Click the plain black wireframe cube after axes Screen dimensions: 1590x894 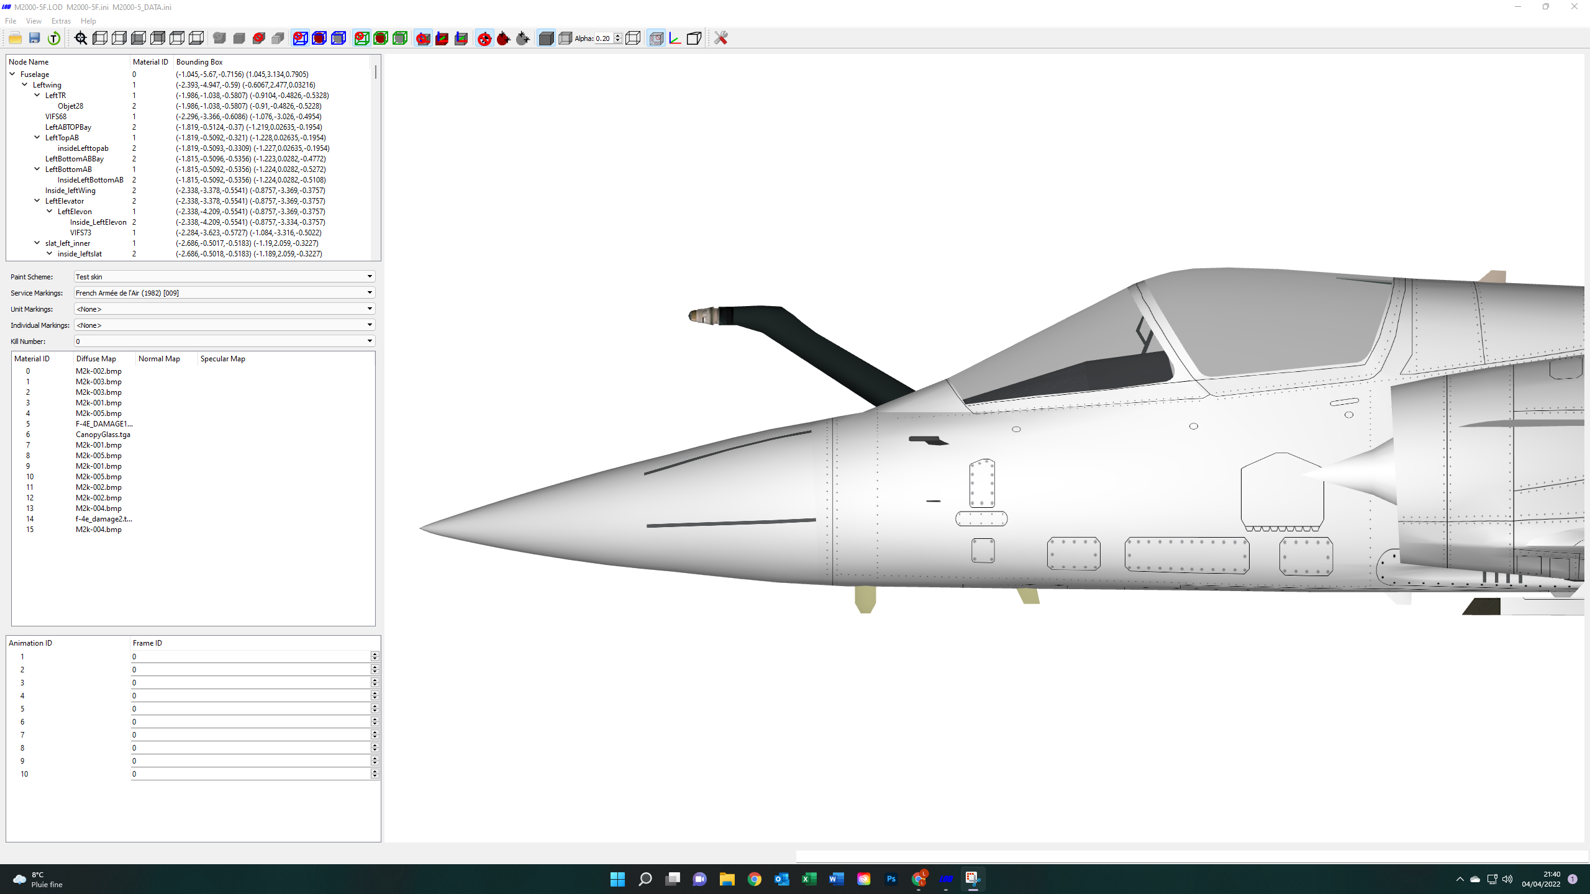(x=694, y=38)
